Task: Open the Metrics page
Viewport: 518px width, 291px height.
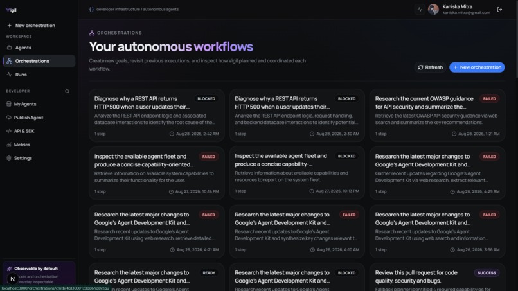Action: tap(39, 145)
